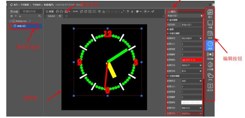Screen dimensions: 245x118
Task: Switch to the 播放列表 tab
Action: pyautogui.click(x=29, y=11)
